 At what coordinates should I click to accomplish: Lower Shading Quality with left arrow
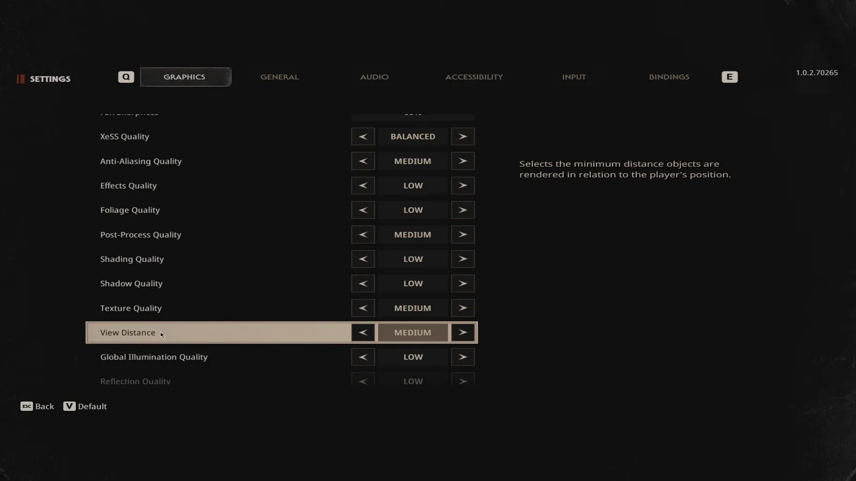(363, 259)
